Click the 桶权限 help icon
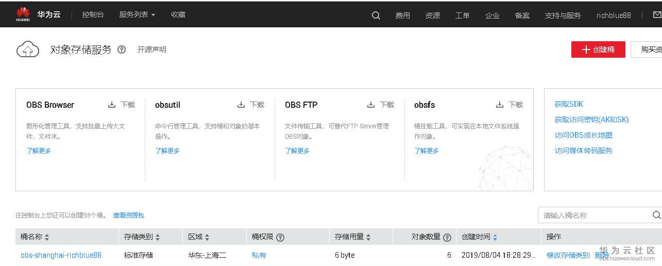 point(280,238)
